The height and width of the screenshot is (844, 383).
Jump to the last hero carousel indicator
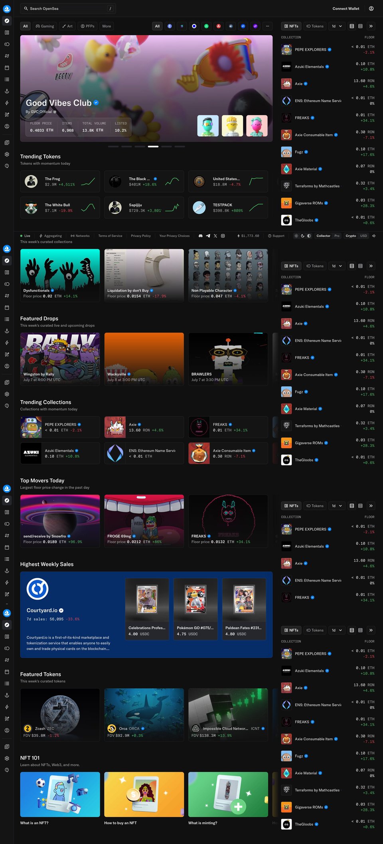180,147
